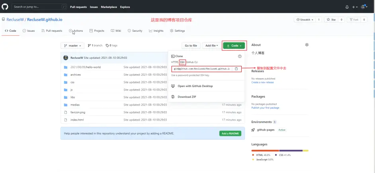Click the repository book icon

(x=3, y=19)
